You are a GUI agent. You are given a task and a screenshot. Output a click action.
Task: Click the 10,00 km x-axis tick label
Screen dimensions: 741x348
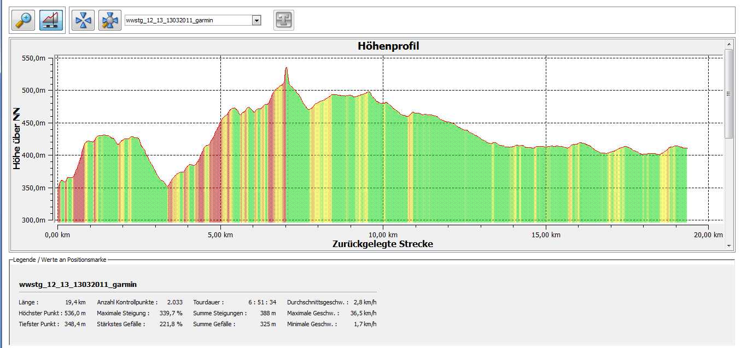point(382,235)
